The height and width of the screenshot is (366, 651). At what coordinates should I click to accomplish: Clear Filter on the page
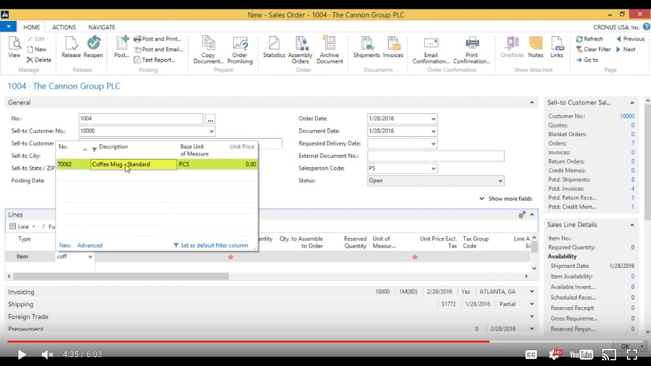click(593, 49)
